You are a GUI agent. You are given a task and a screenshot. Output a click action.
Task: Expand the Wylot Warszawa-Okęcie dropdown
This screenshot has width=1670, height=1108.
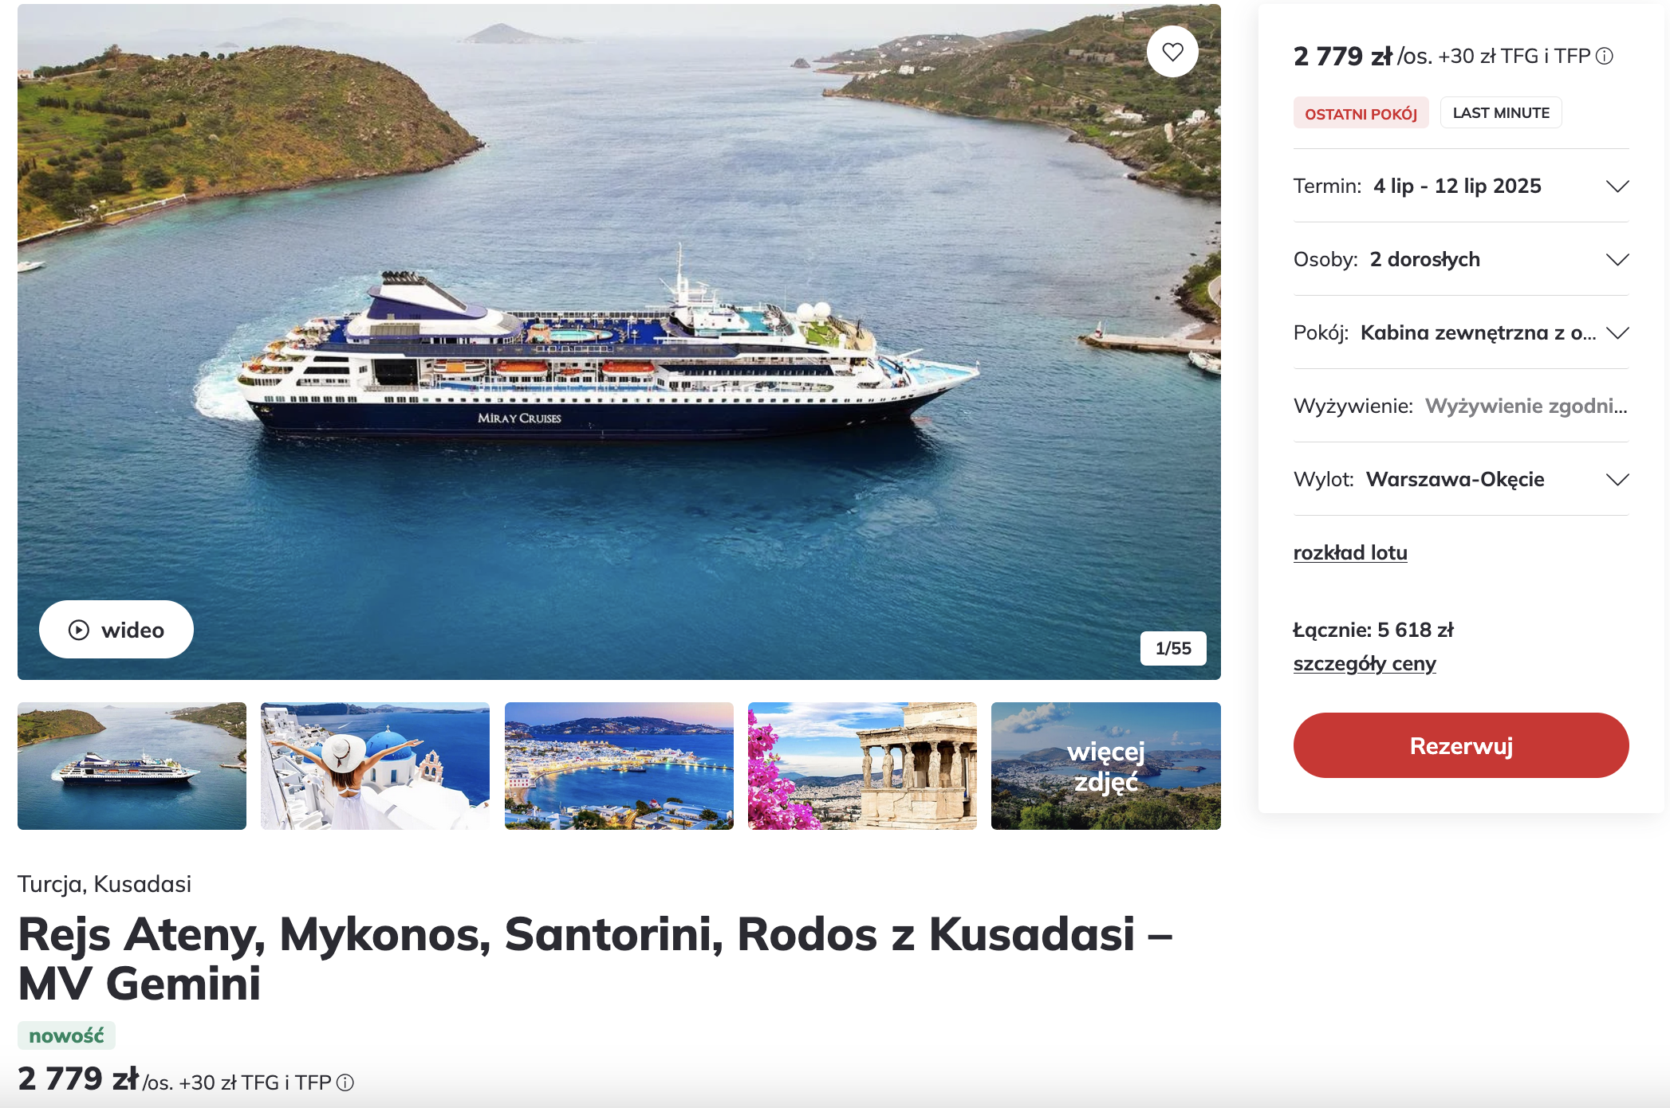(1461, 479)
